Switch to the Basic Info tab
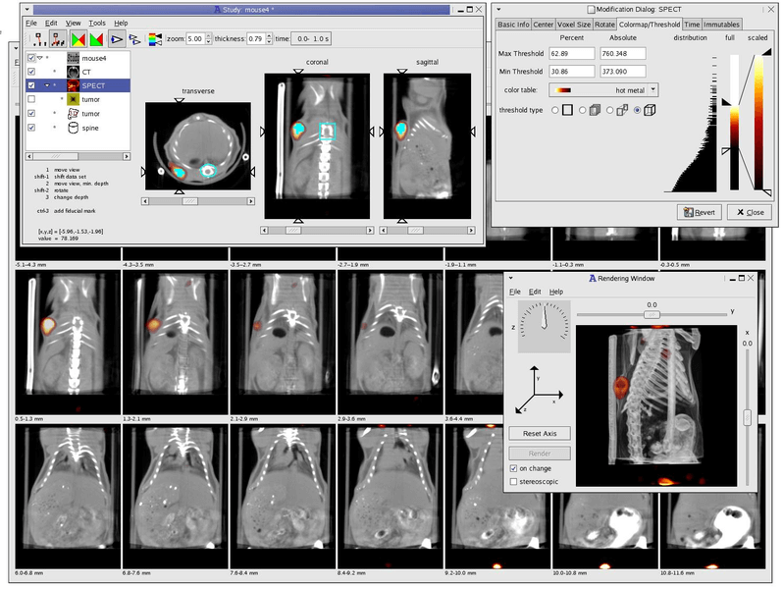 513,25
